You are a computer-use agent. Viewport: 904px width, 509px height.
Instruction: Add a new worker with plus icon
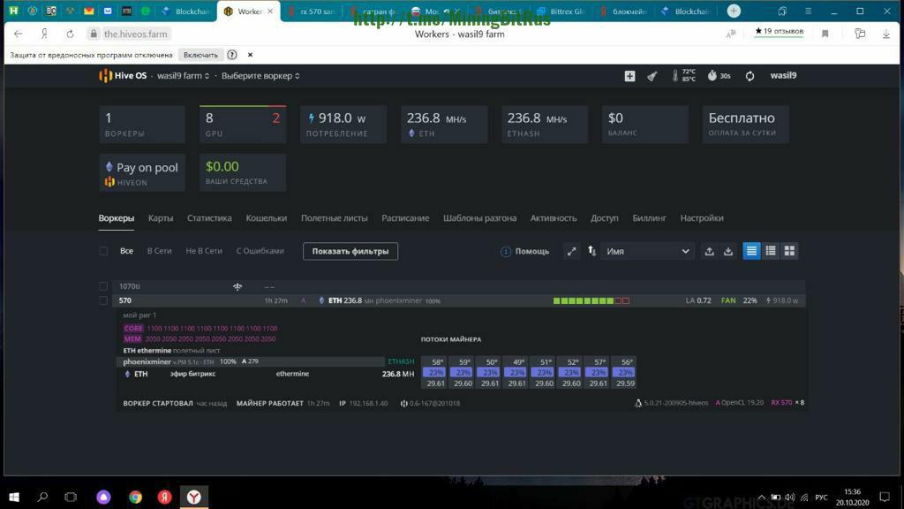[629, 76]
